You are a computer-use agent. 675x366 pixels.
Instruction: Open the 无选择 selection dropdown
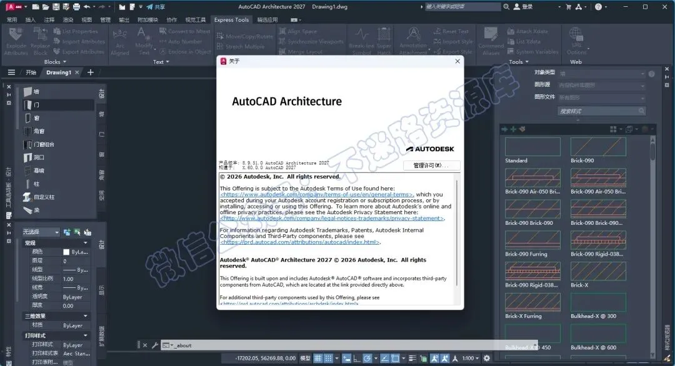point(41,232)
